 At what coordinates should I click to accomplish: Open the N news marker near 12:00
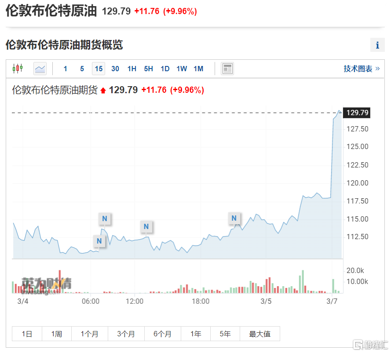[146, 227]
